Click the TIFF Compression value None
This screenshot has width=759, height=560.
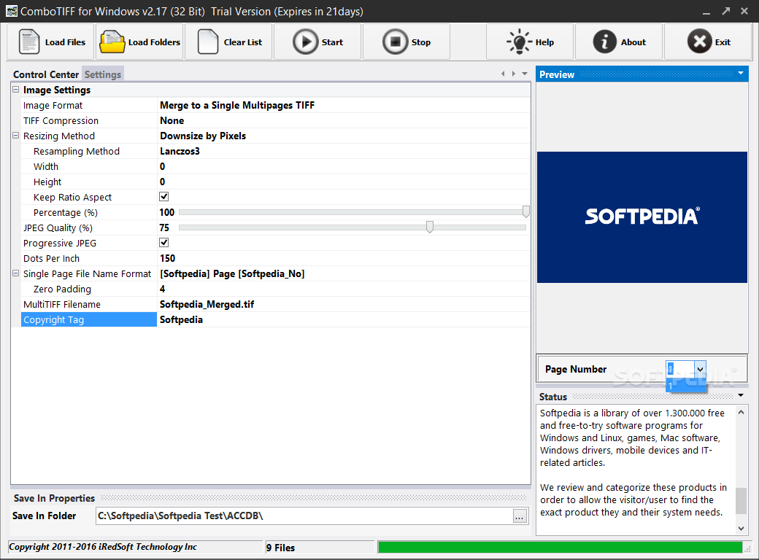coord(172,120)
